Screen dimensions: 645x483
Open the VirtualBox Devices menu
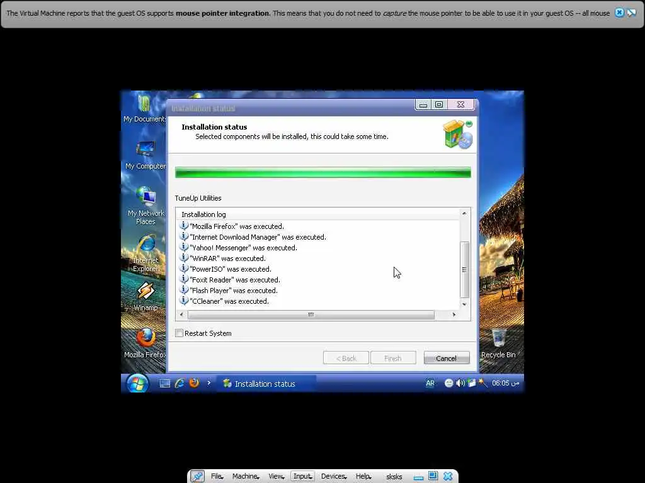click(x=333, y=477)
